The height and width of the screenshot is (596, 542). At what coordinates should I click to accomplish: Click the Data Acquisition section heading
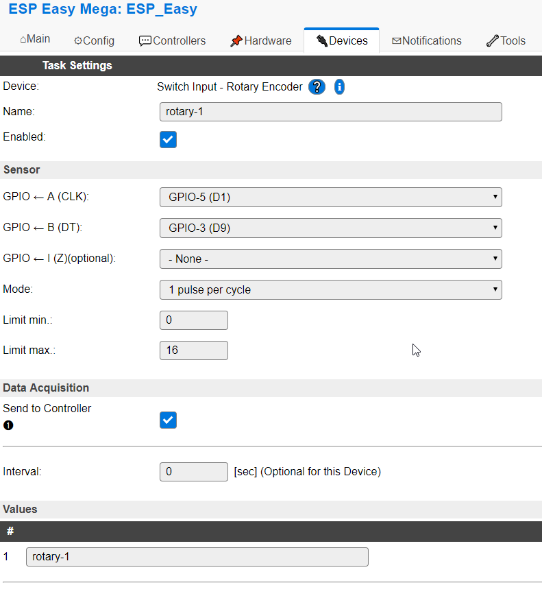click(46, 388)
